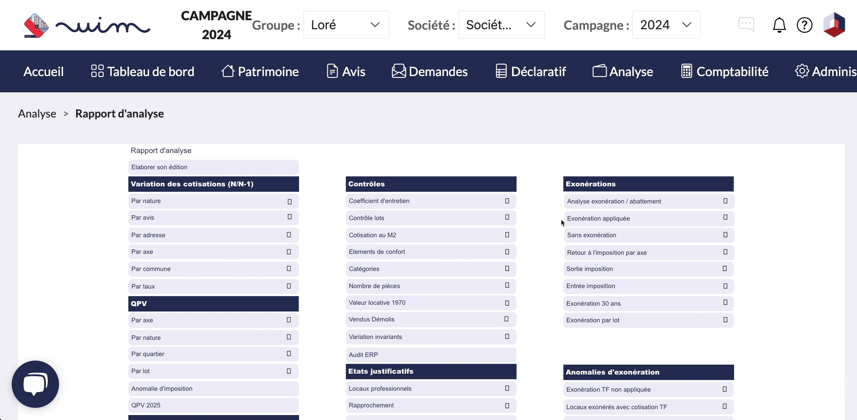The height and width of the screenshot is (420, 857).
Task: Tick the Coefficient d'entretien checkbox
Action: tap(507, 201)
